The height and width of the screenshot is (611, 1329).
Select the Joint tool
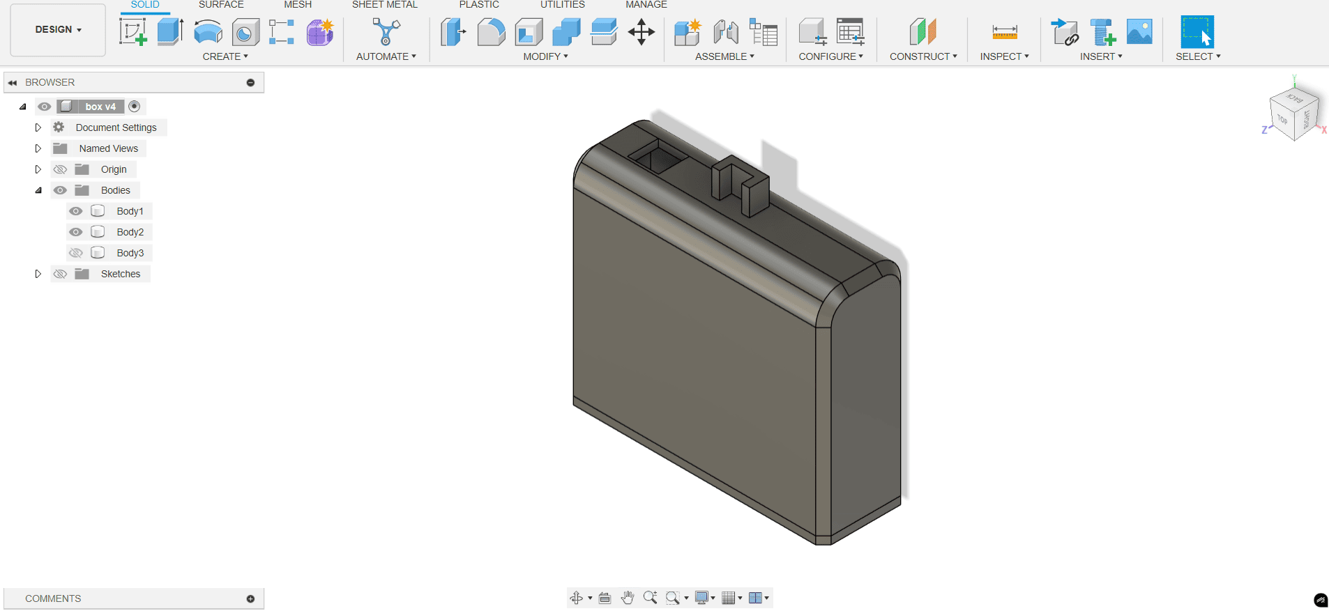[726, 32]
